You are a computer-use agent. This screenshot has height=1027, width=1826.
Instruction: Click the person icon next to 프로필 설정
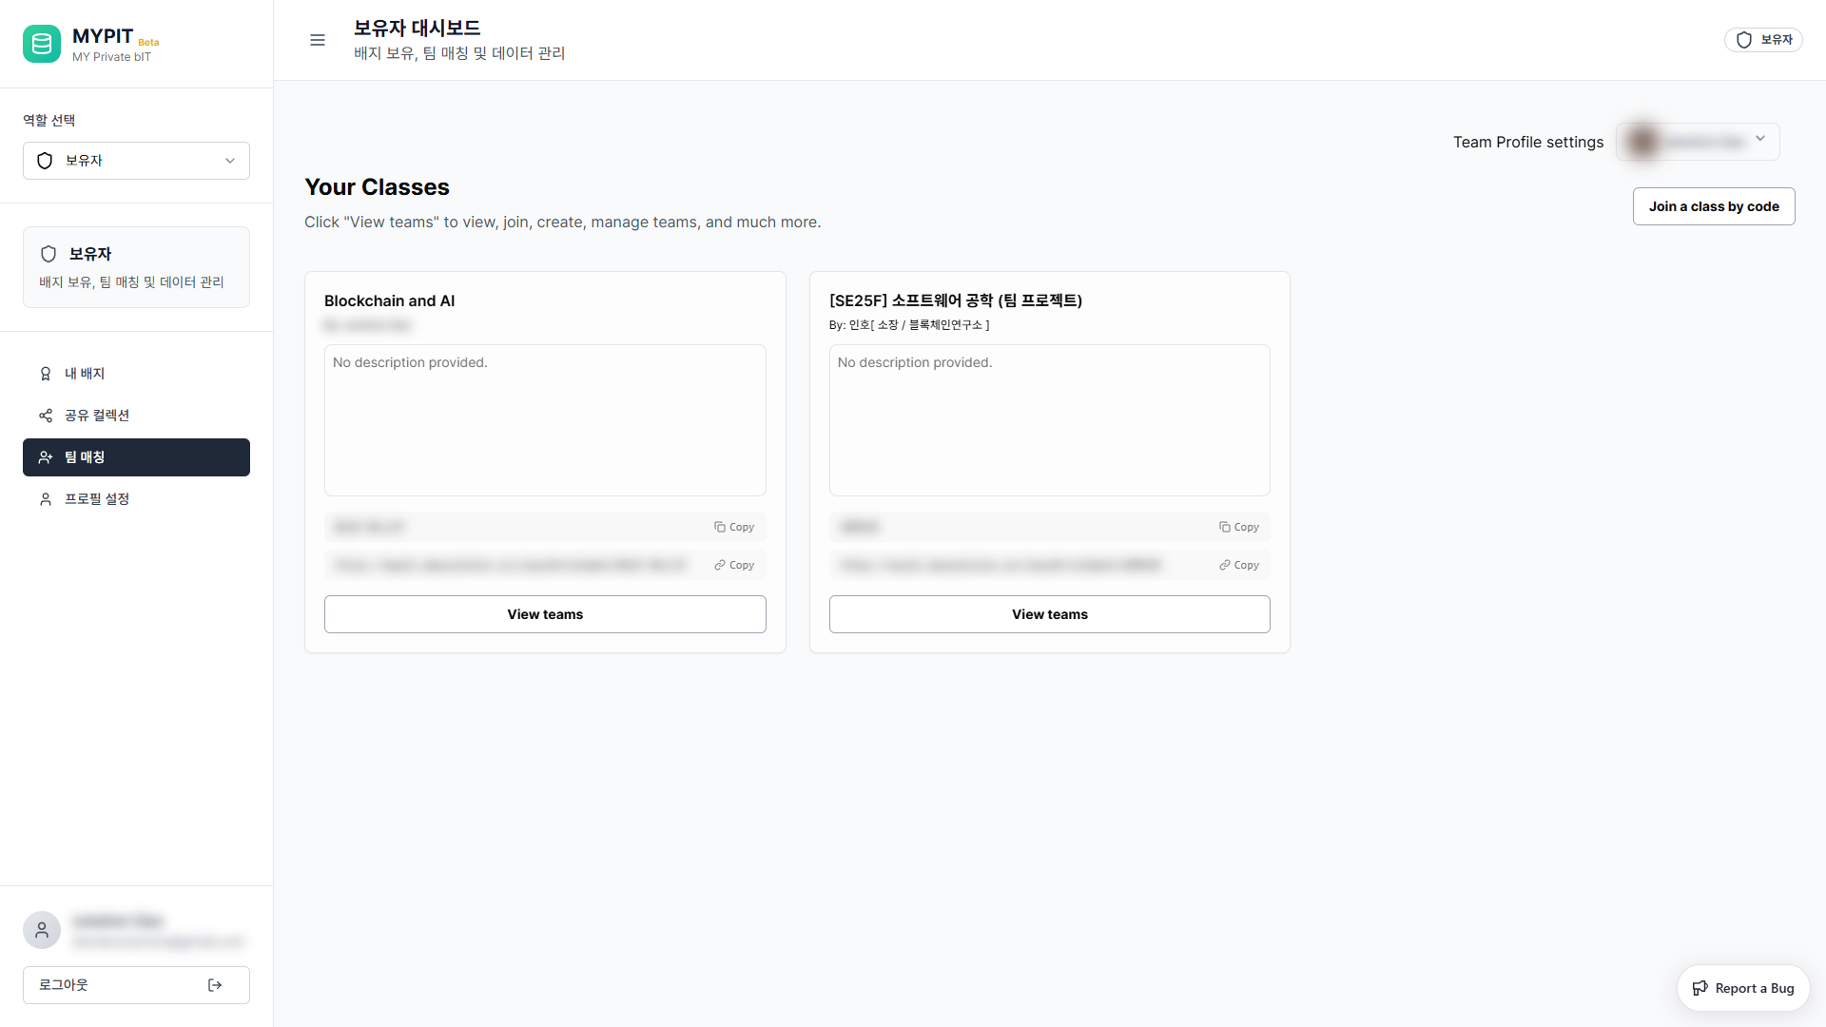(45, 498)
